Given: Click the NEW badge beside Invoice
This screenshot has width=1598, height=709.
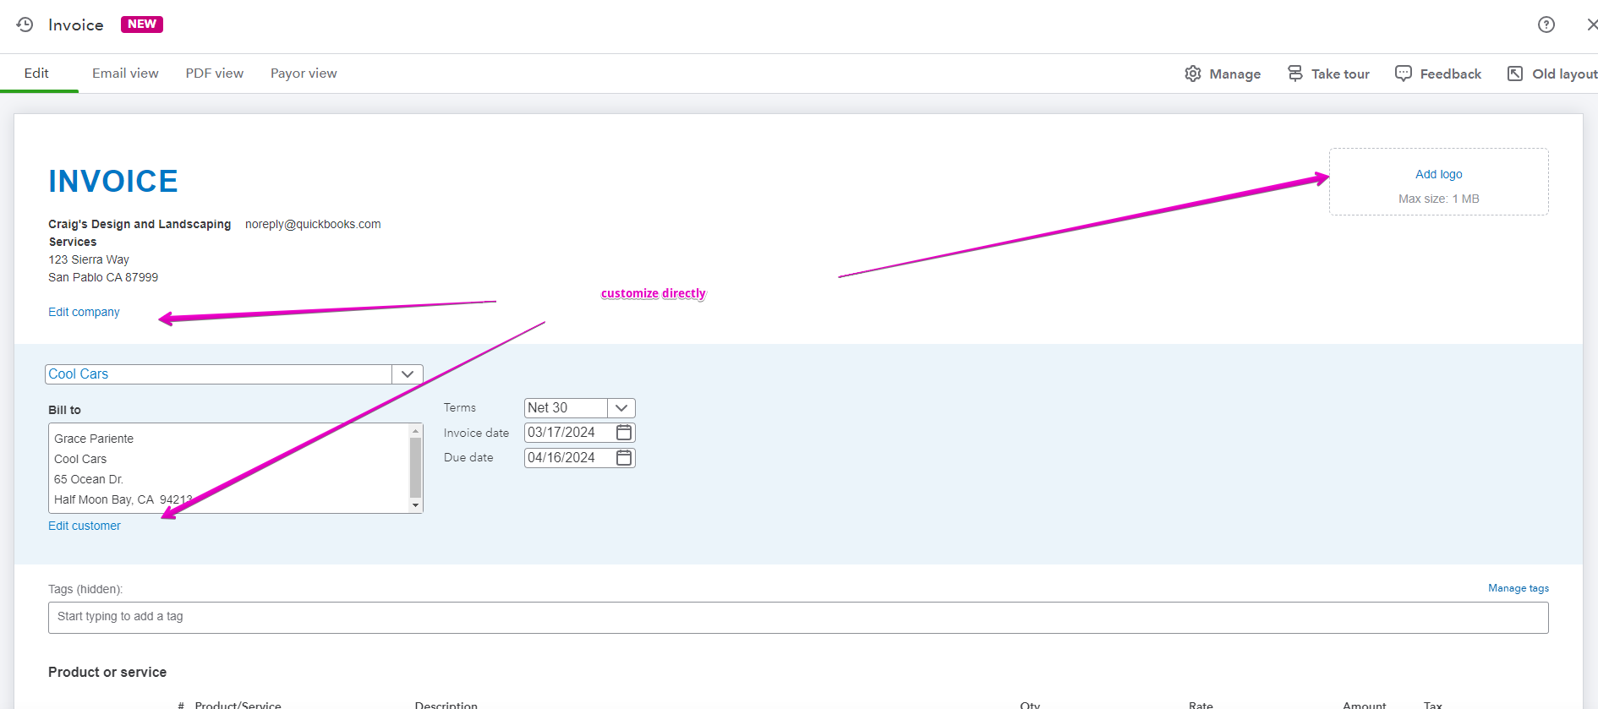Looking at the screenshot, I should pos(142,25).
